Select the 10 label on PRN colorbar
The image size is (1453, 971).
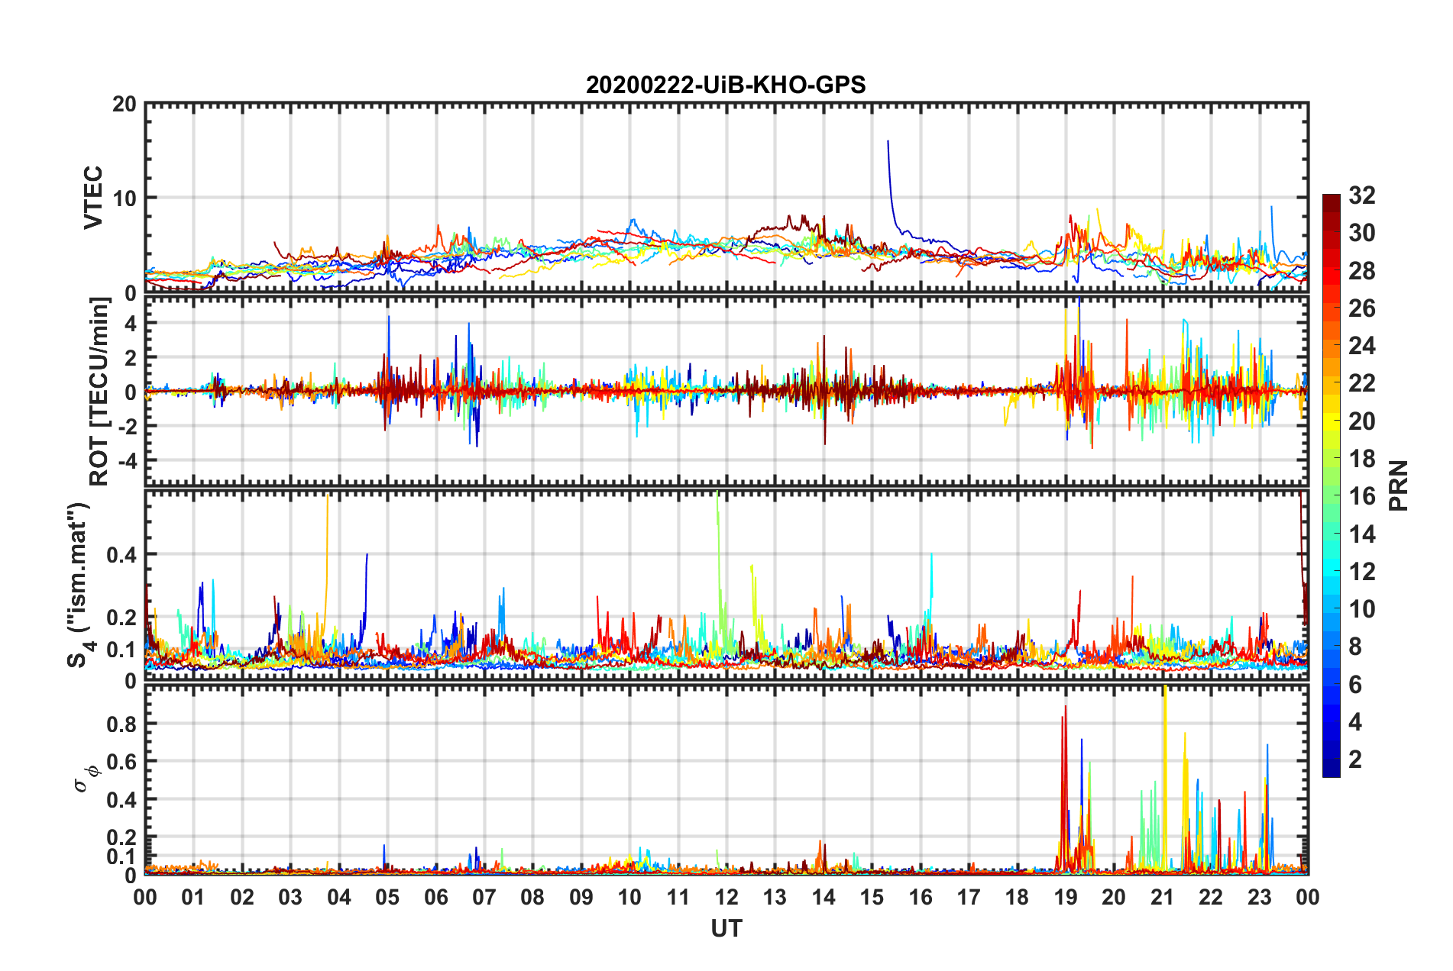1362,609
